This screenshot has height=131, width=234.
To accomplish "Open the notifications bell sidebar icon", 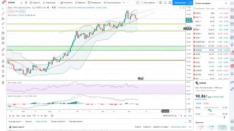I will click(x=232, y=74).
